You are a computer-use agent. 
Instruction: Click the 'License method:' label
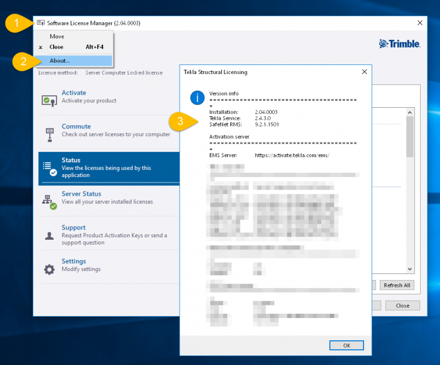coord(58,73)
